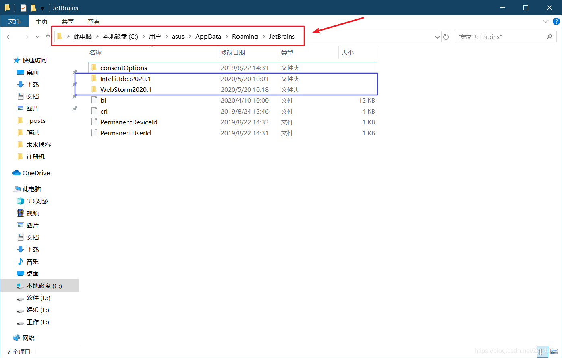
Task: Open the help question mark icon
Action: [x=556, y=21]
